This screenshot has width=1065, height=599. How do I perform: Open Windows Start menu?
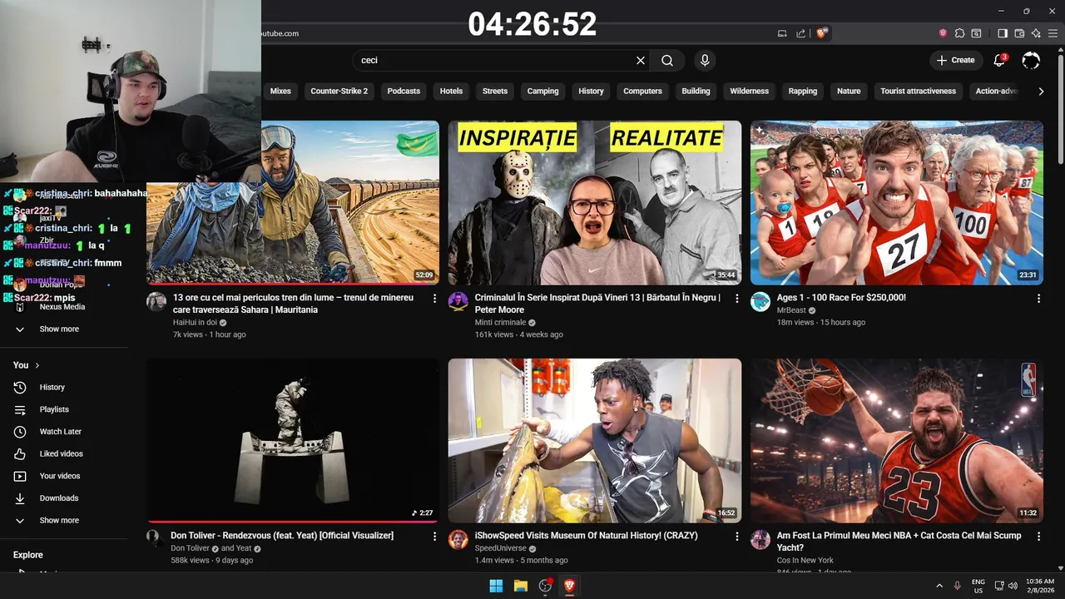point(496,586)
